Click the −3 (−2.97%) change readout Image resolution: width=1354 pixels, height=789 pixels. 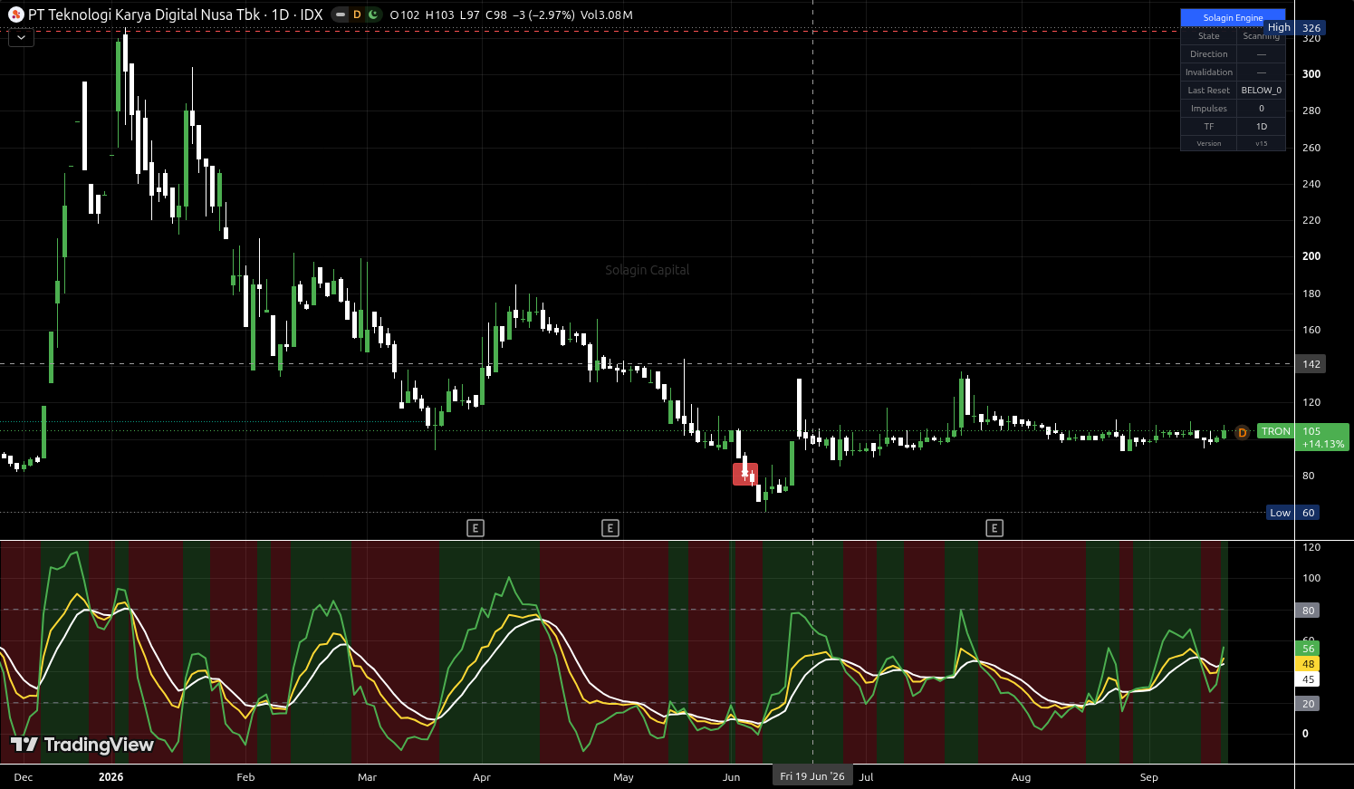(543, 14)
